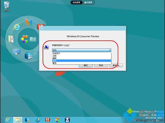Open the red IT icon in the taskbar
The width and height of the screenshot is (165, 123).
coord(48,120)
